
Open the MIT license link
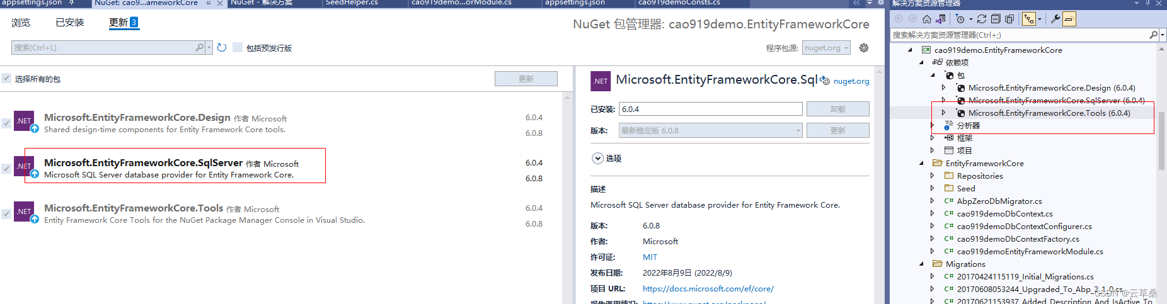click(650, 257)
